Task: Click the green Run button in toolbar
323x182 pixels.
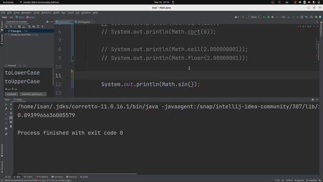Action: 264,17
